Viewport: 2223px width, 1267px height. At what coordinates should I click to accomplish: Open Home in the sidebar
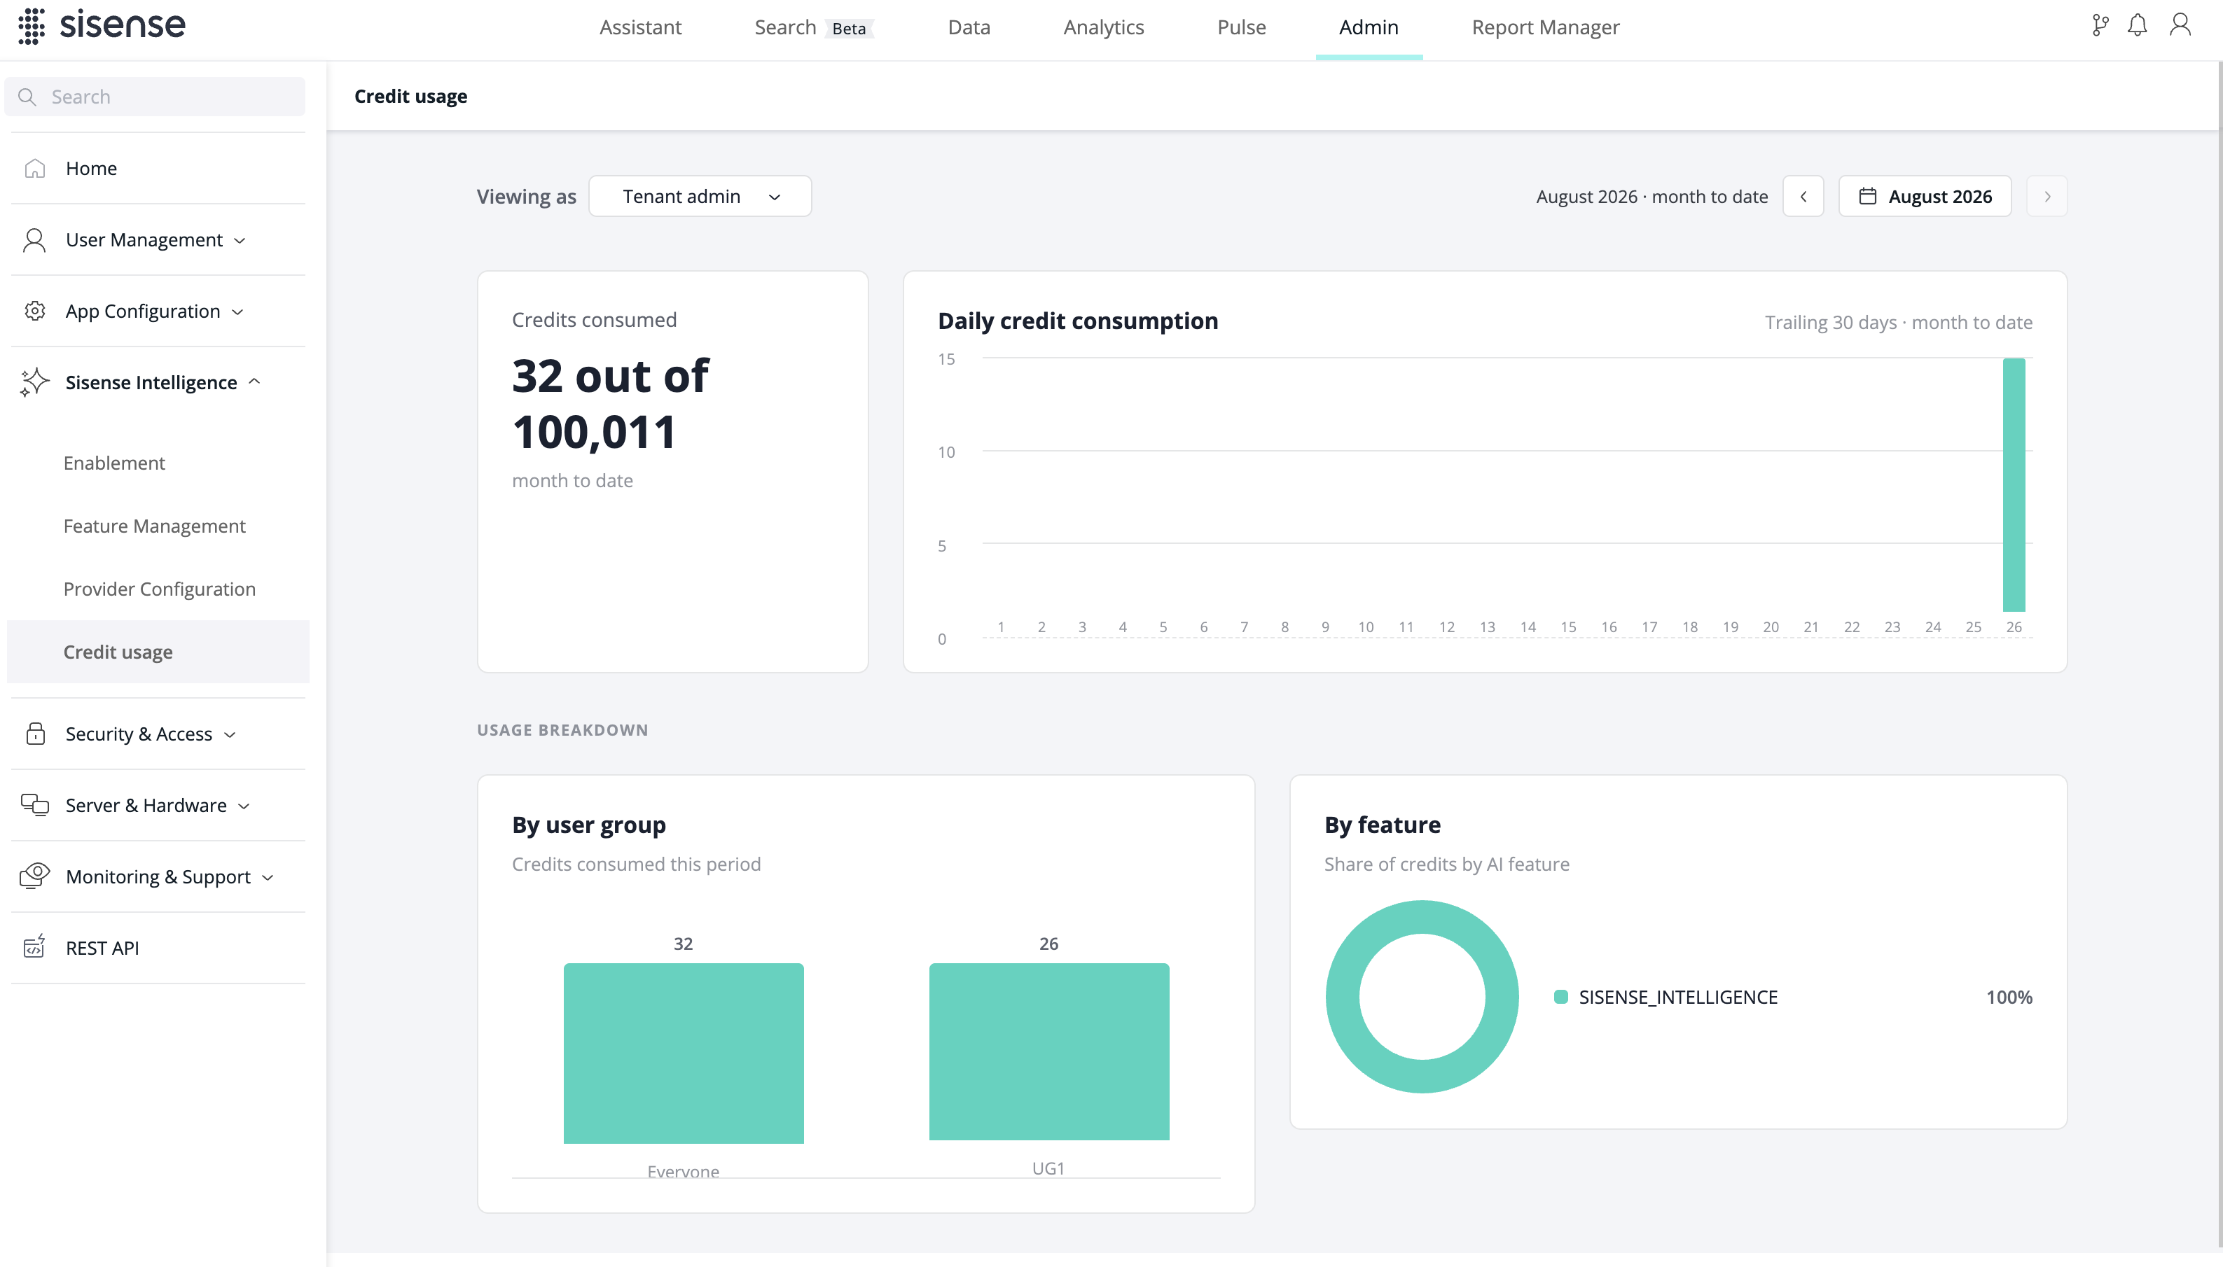click(158, 168)
